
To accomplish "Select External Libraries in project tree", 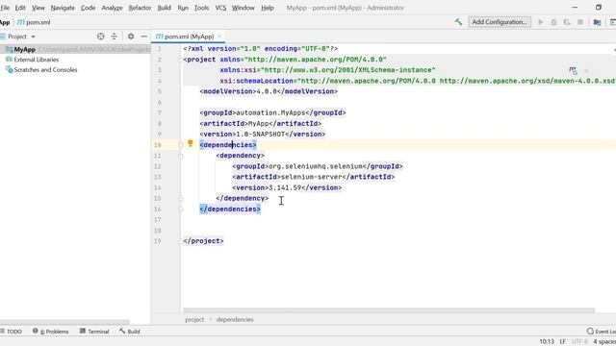I will coord(37,60).
